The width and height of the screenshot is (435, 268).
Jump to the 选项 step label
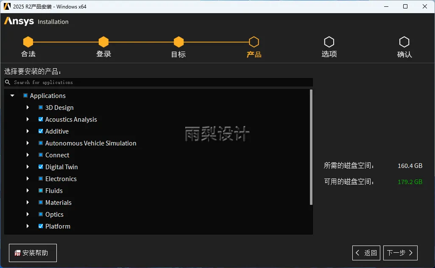pyautogui.click(x=329, y=54)
